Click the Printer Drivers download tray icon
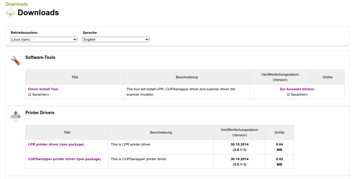This screenshot has width=354, height=179. click(x=16, y=115)
